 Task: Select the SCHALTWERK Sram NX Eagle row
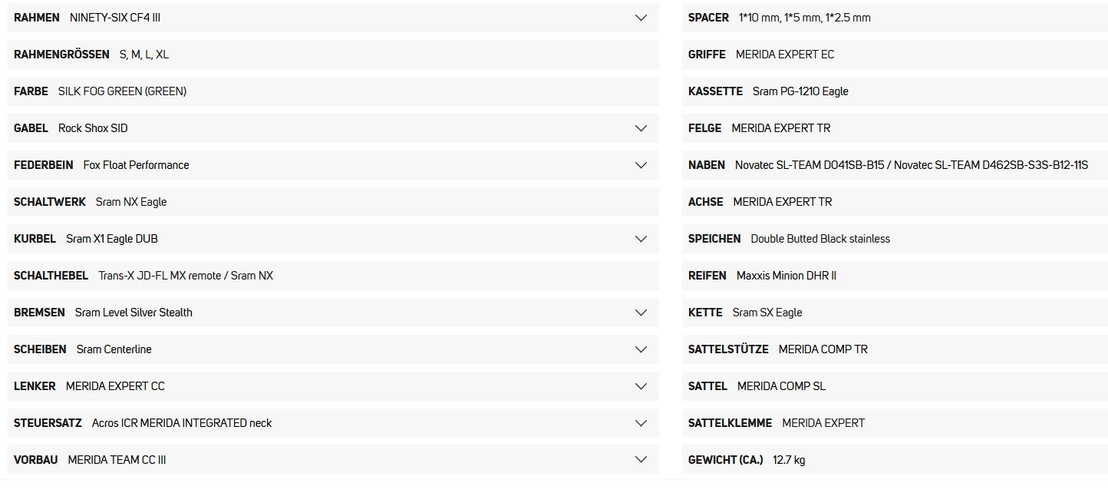333,202
